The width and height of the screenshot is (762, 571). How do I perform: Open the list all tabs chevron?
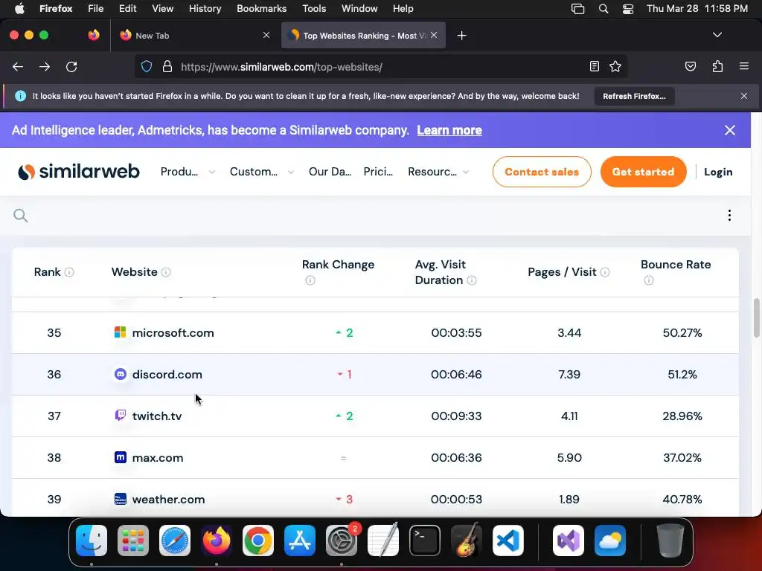[717, 35]
